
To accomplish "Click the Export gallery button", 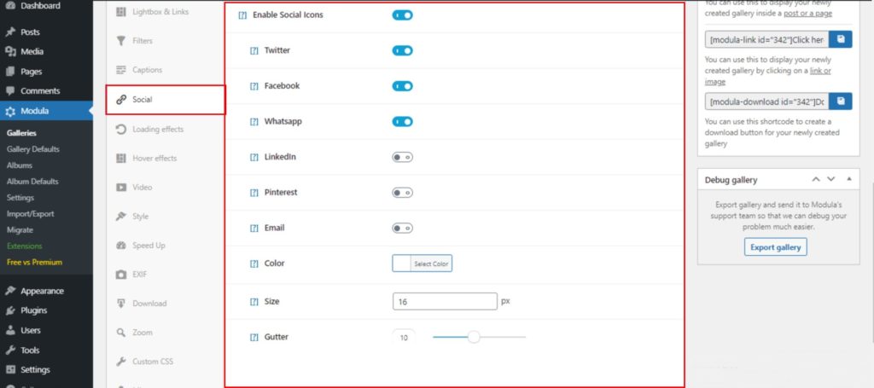I will (x=775, y=247).
